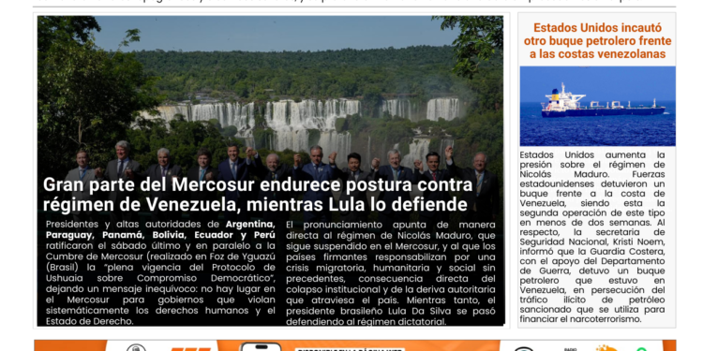
Task: Click the paragraph starting 'El pronunciamiento apunta de manera'
Action: pyautogui.click(x=391, y=273)
